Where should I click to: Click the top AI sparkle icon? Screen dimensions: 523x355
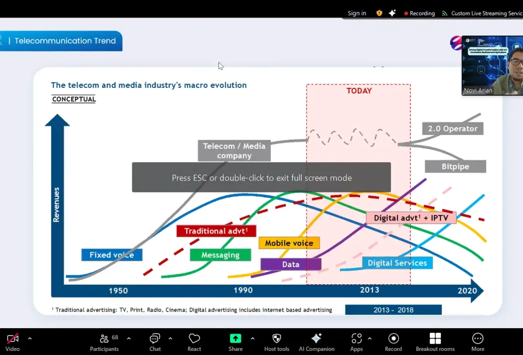(x=392, y=13)
